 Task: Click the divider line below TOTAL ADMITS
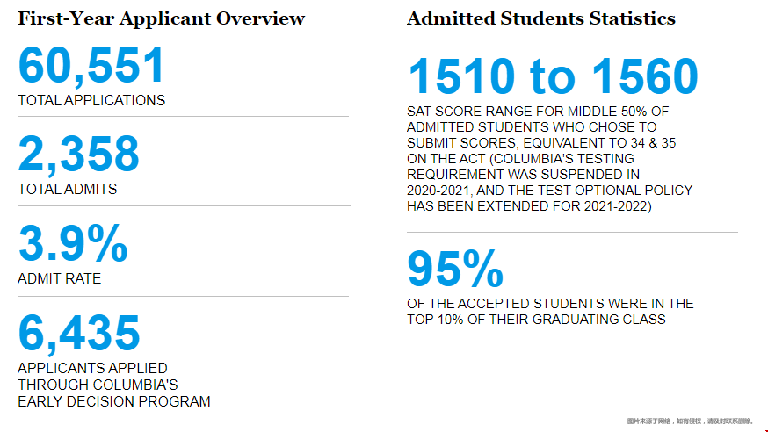pos(183,205)
